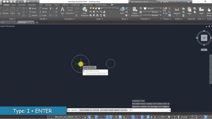Select the Measure utility
This screenshot has height=119, width=212.
click(x=177, y=11)
